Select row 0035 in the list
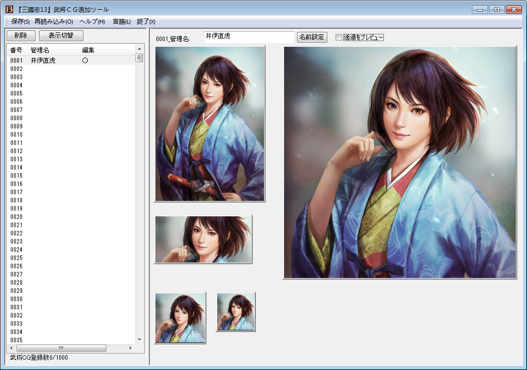The height and width of the screenshot is (370, 527). (71, 340)
